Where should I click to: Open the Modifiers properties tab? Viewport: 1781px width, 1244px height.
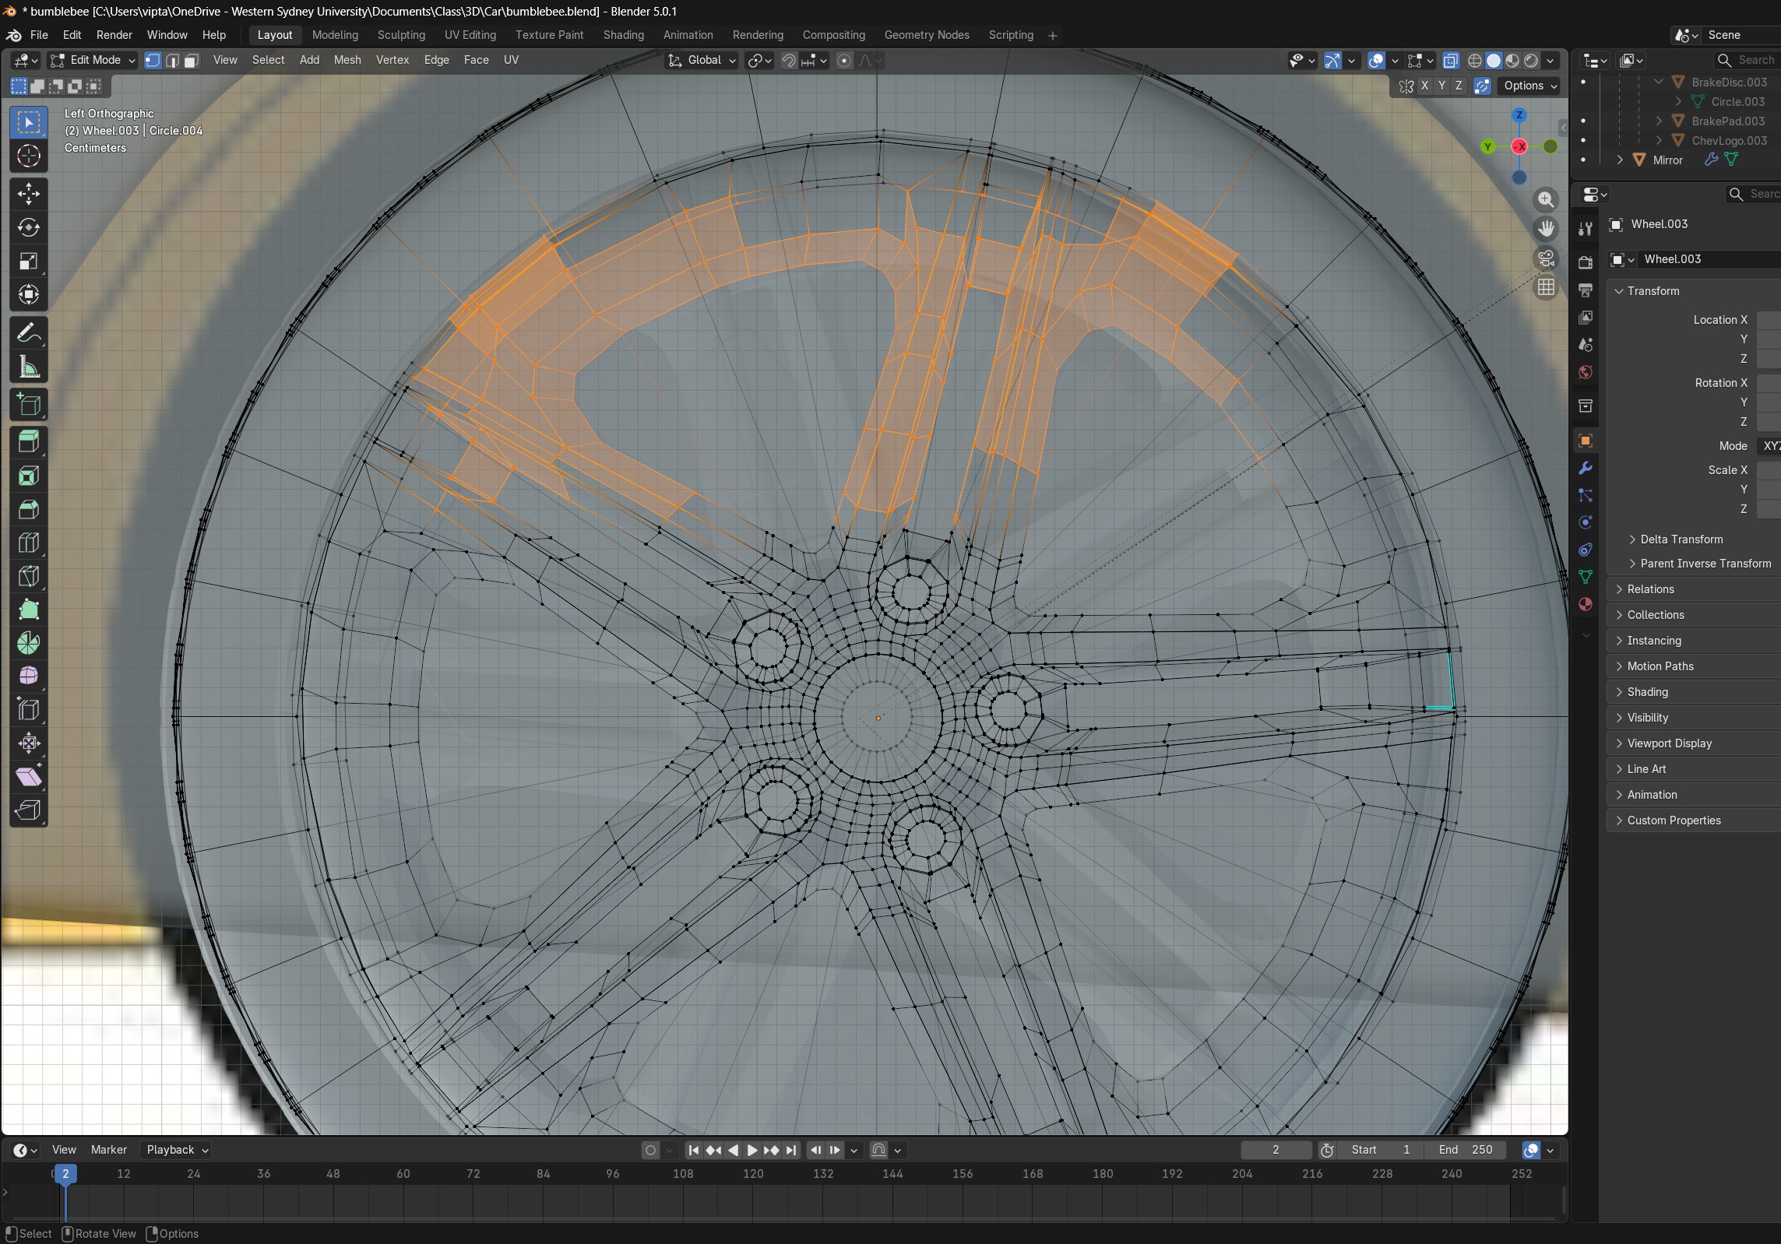[x=1585, y=468]
